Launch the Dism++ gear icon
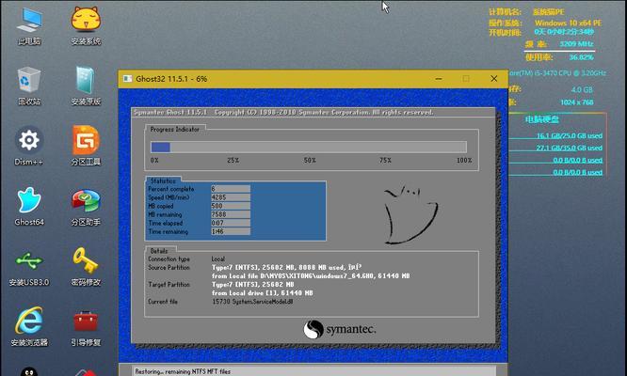This screenshot has width=627, height=376. click(x=29, y=146)
